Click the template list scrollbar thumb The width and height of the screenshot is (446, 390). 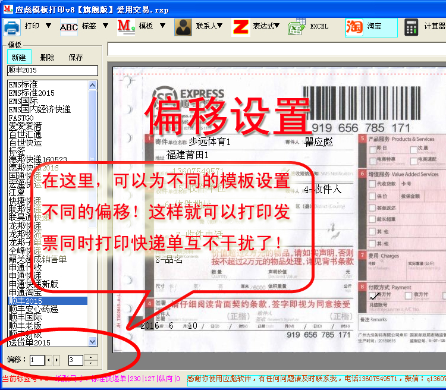pos(92,159)
